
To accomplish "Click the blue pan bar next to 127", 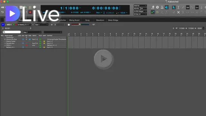I will [85, 24].
